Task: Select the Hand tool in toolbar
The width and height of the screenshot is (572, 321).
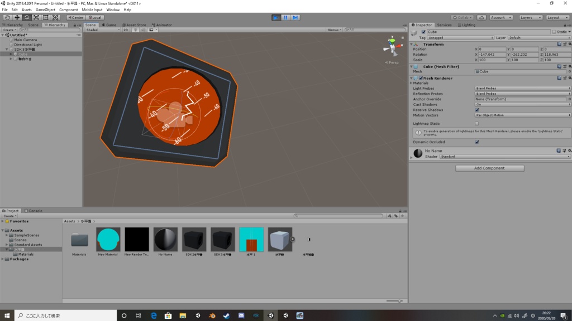Action: (7, 17)
